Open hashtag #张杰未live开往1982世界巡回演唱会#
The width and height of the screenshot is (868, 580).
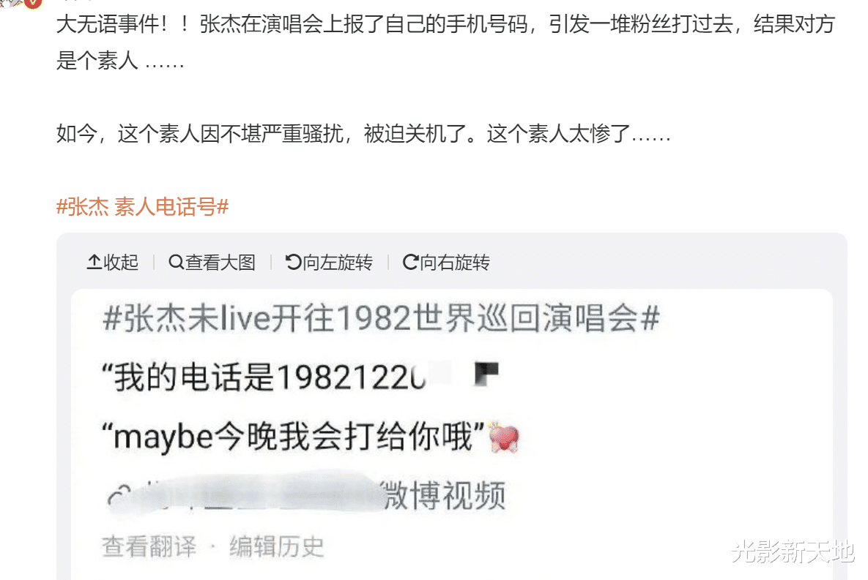pyautogui.click(x=381, y=319)
